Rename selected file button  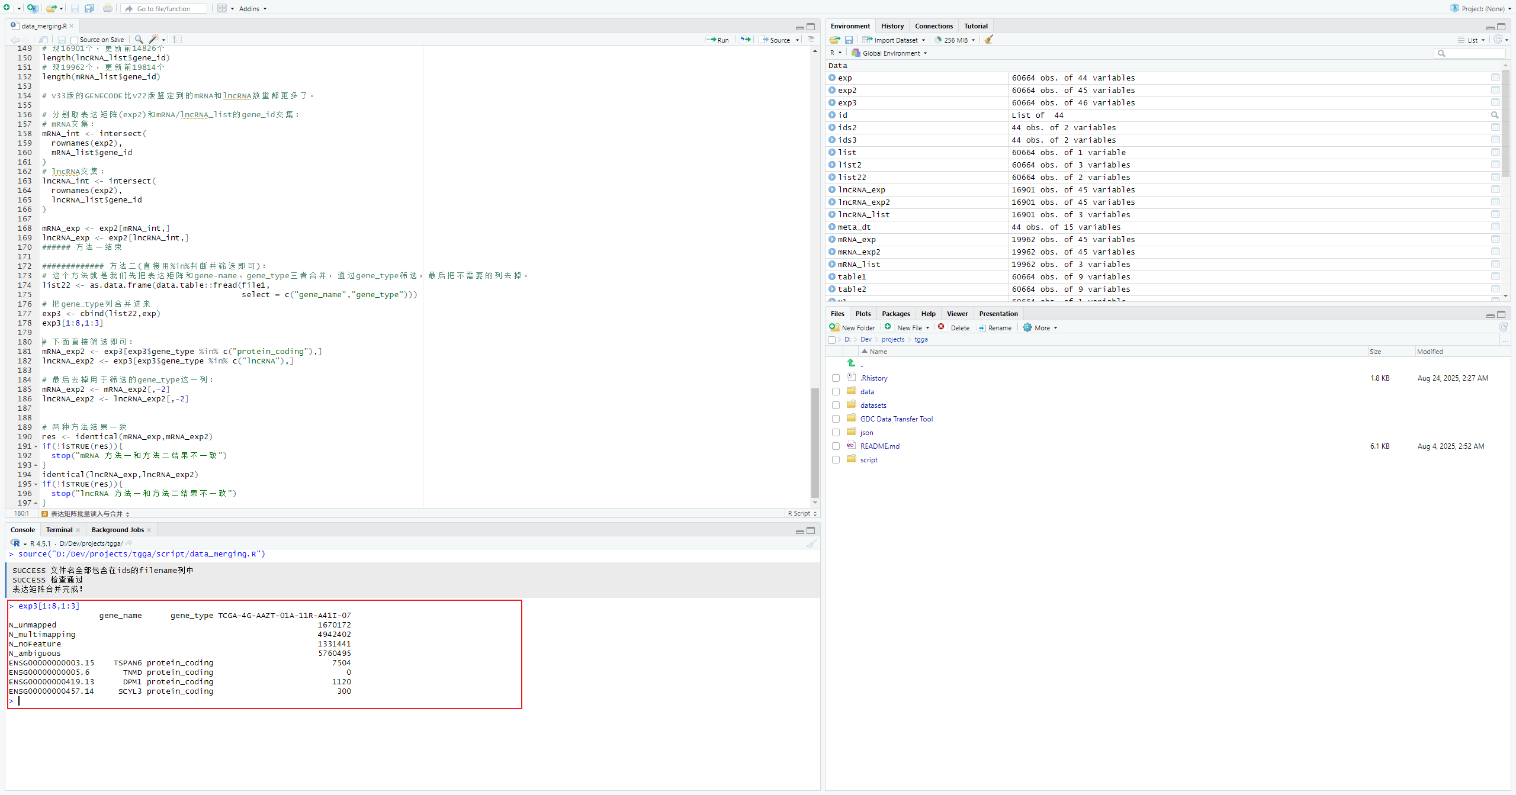click(x=994, y=327)
